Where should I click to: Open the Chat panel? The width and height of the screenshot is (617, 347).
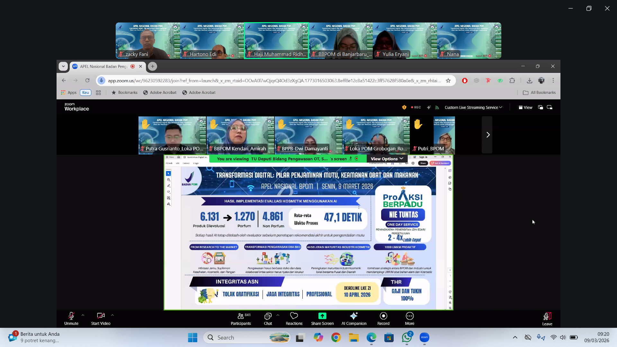pyautogui.click(x=268, y=319)
